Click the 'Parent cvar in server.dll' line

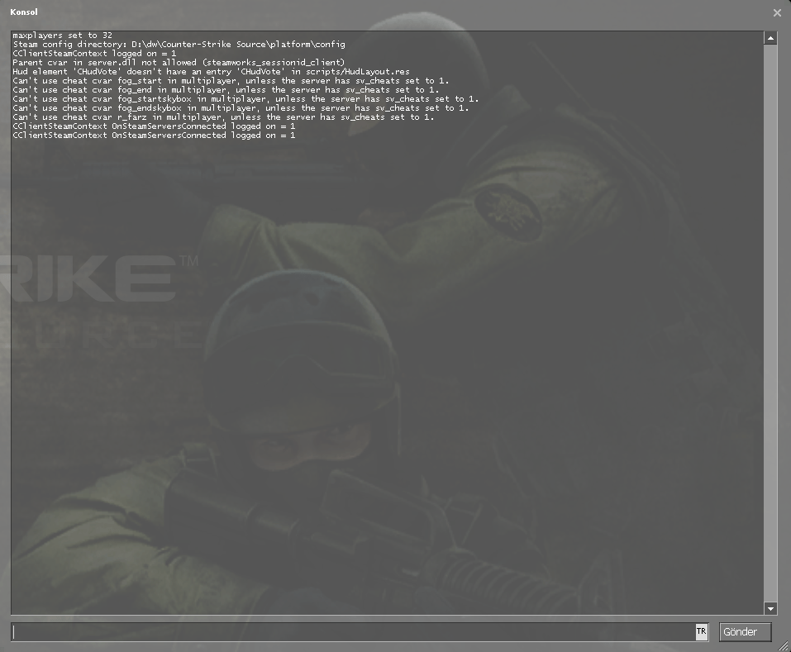click(x=179, y=63)
